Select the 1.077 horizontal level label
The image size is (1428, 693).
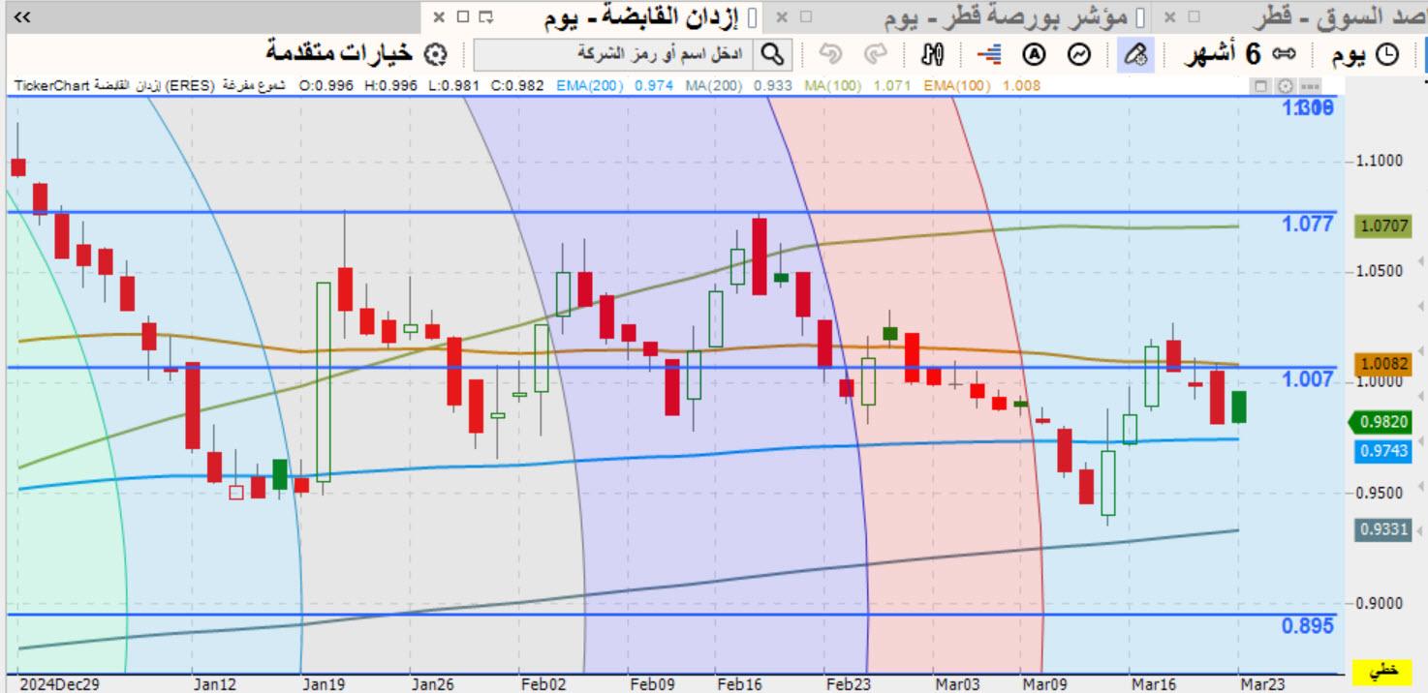(1308, 225)
